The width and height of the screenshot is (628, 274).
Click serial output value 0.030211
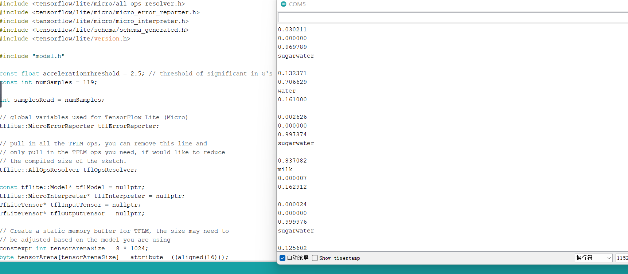coord(292,30)
